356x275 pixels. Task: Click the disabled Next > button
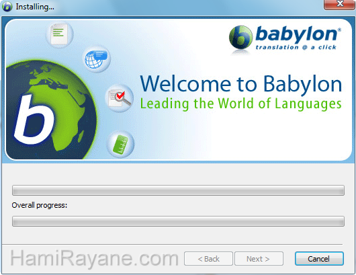pyautogui.click(x=259, y=258)
